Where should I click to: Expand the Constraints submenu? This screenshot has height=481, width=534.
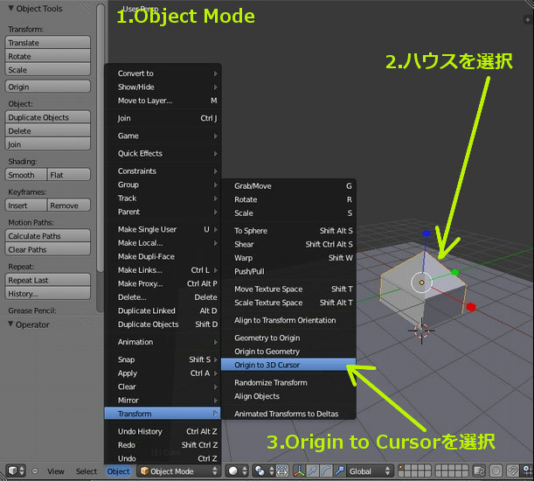tap(163, 171)
